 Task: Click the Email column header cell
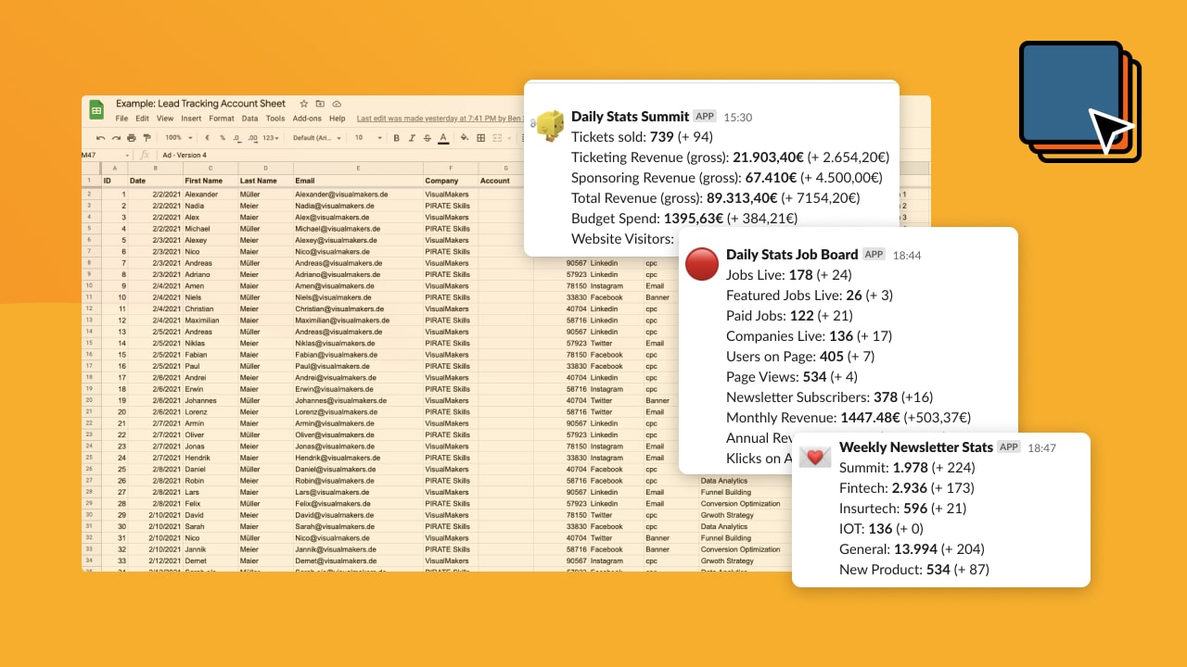pos(357,181)
